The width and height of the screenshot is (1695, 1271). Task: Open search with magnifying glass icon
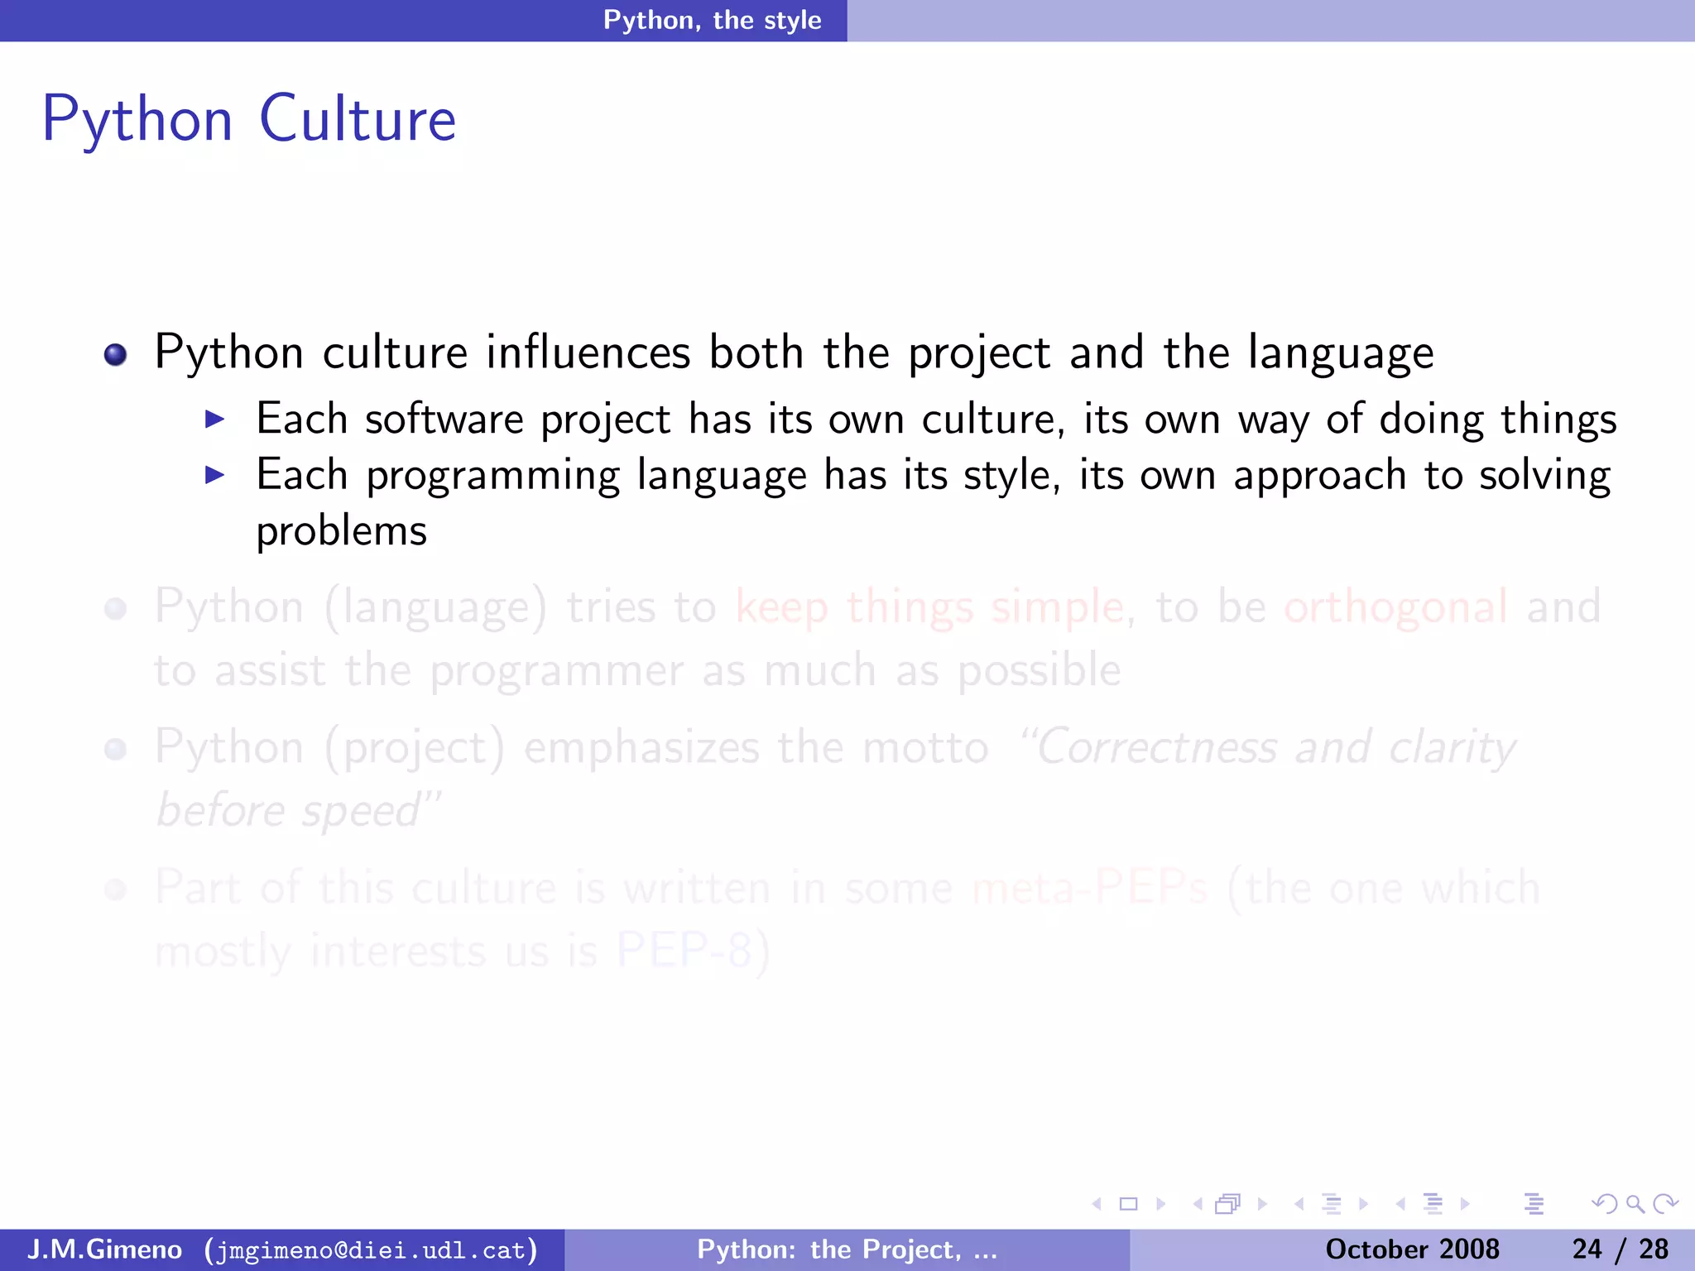1635,1204
